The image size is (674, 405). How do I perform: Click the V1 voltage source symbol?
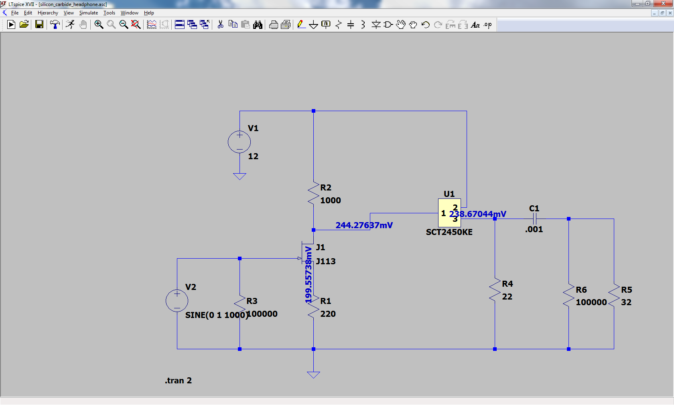click(240, 142)
